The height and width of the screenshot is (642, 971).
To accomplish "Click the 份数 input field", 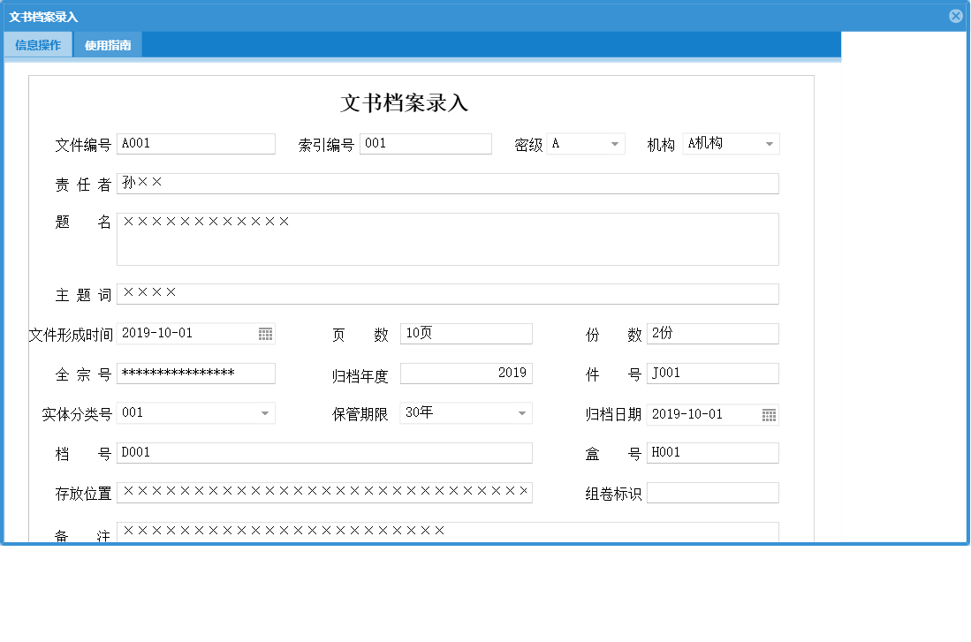I will coord(712,333).
